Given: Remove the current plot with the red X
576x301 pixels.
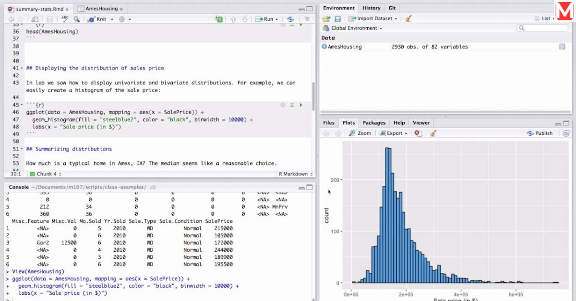Looking at the screenshot, I should (418, 133).
